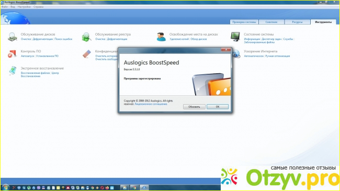Click the Registry Maintenance green icon
The height and width of the screenshot is (191, 340).
pyautogui.click(x=86, y=37)
